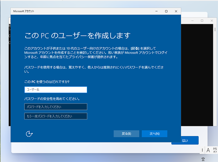The height and width of the screenshot is (162, 218).
Task: Maximize the Microsoft アカウント window
Action: [166, 11]
